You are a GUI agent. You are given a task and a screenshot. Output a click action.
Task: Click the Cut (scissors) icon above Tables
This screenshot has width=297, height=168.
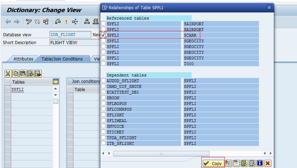tap(8, 73)
